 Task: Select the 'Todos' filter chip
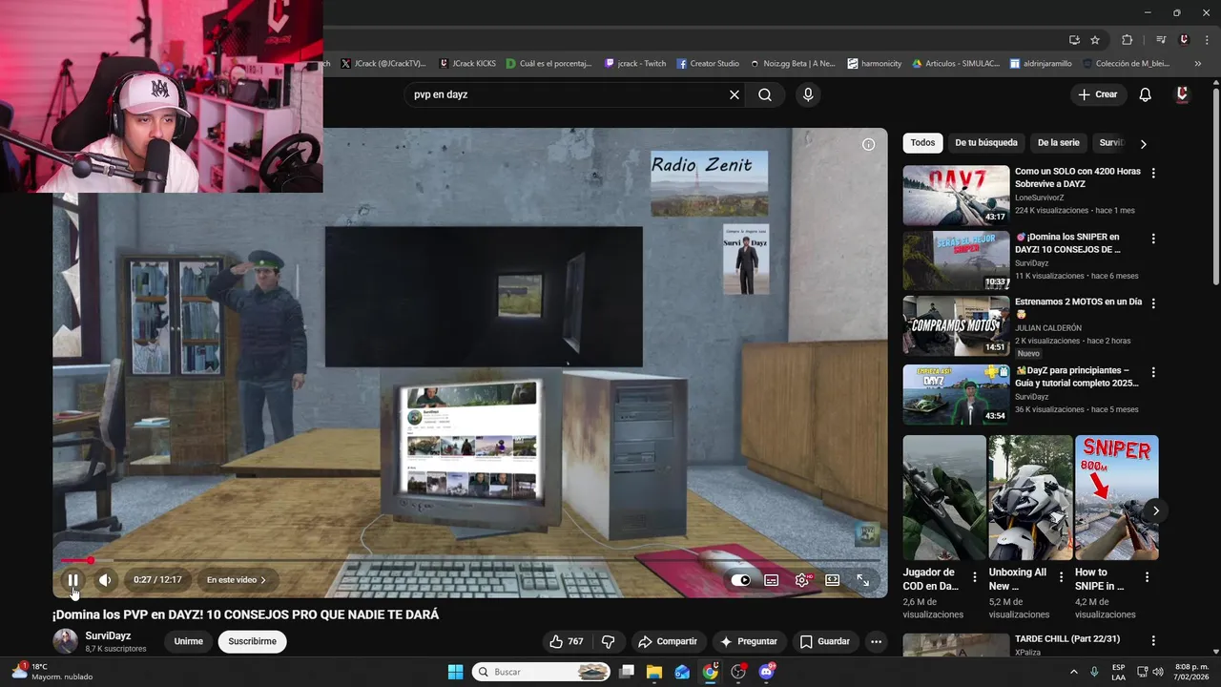(x=922, y=143)
